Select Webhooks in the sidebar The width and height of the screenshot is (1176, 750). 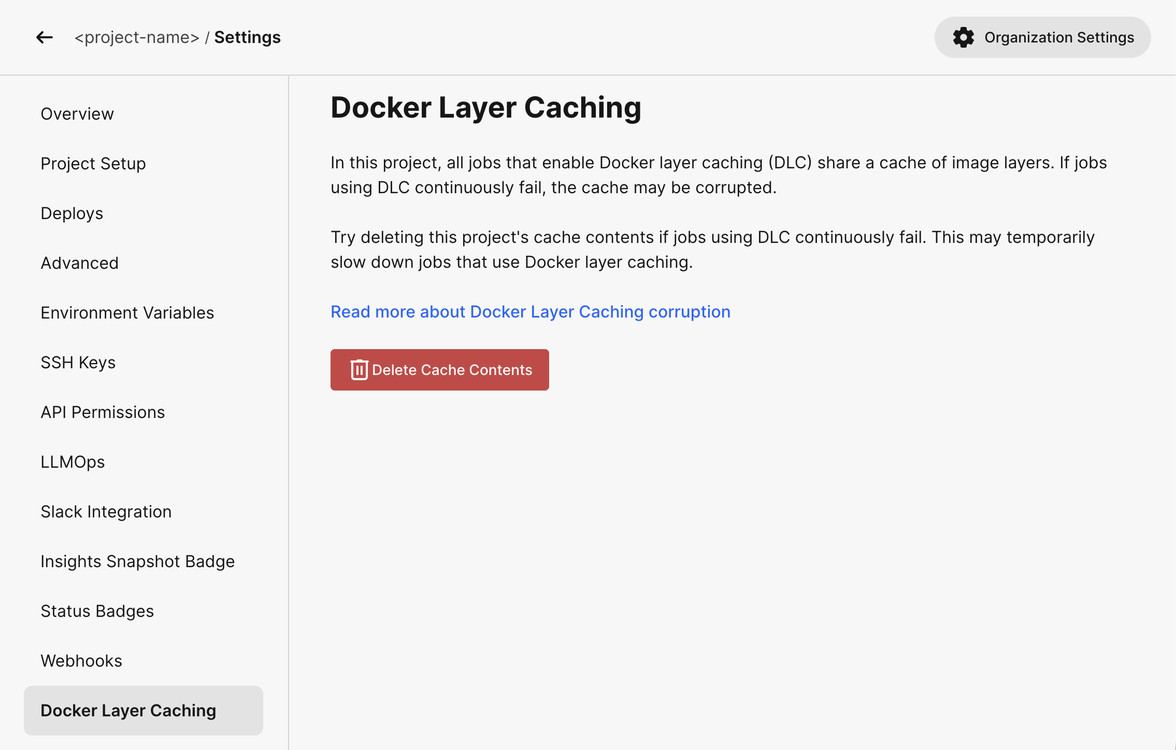tap(82, 661)
